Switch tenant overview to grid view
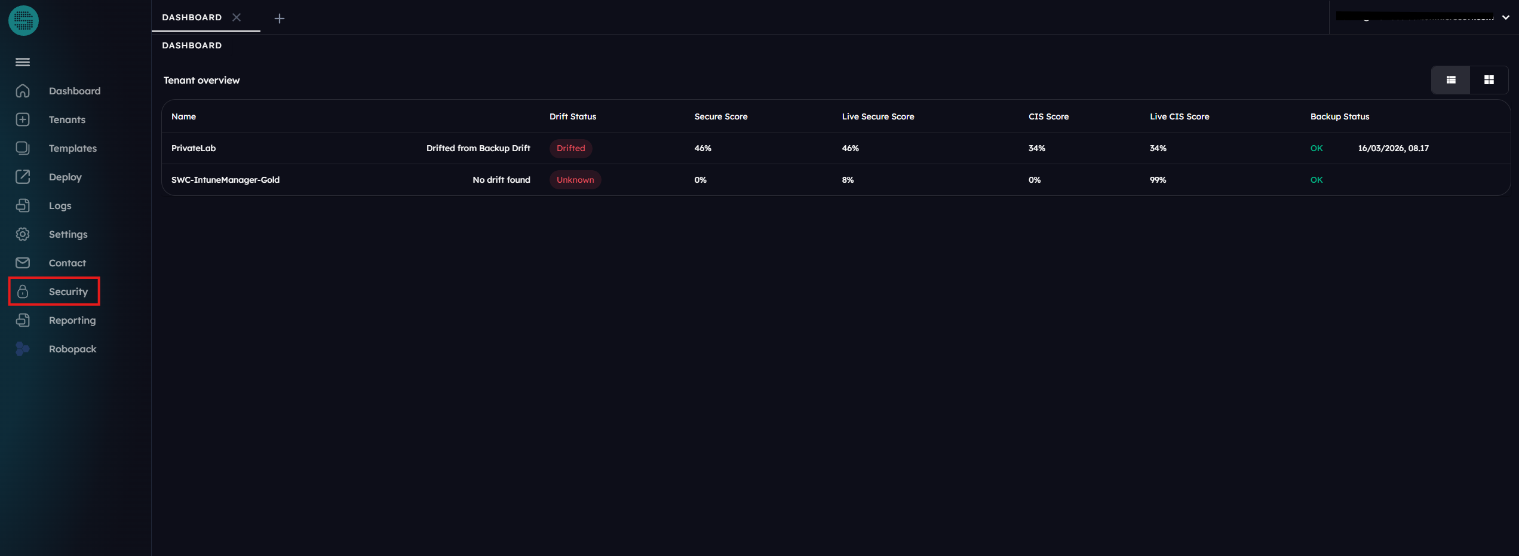The height and width of the screenshot is (556, 1519). 1489,80
